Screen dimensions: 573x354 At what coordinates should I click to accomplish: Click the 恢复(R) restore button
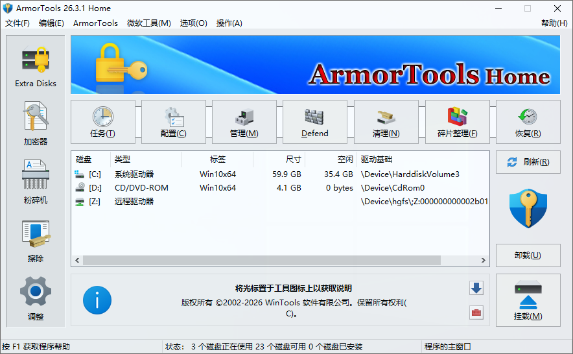point(528,122)
